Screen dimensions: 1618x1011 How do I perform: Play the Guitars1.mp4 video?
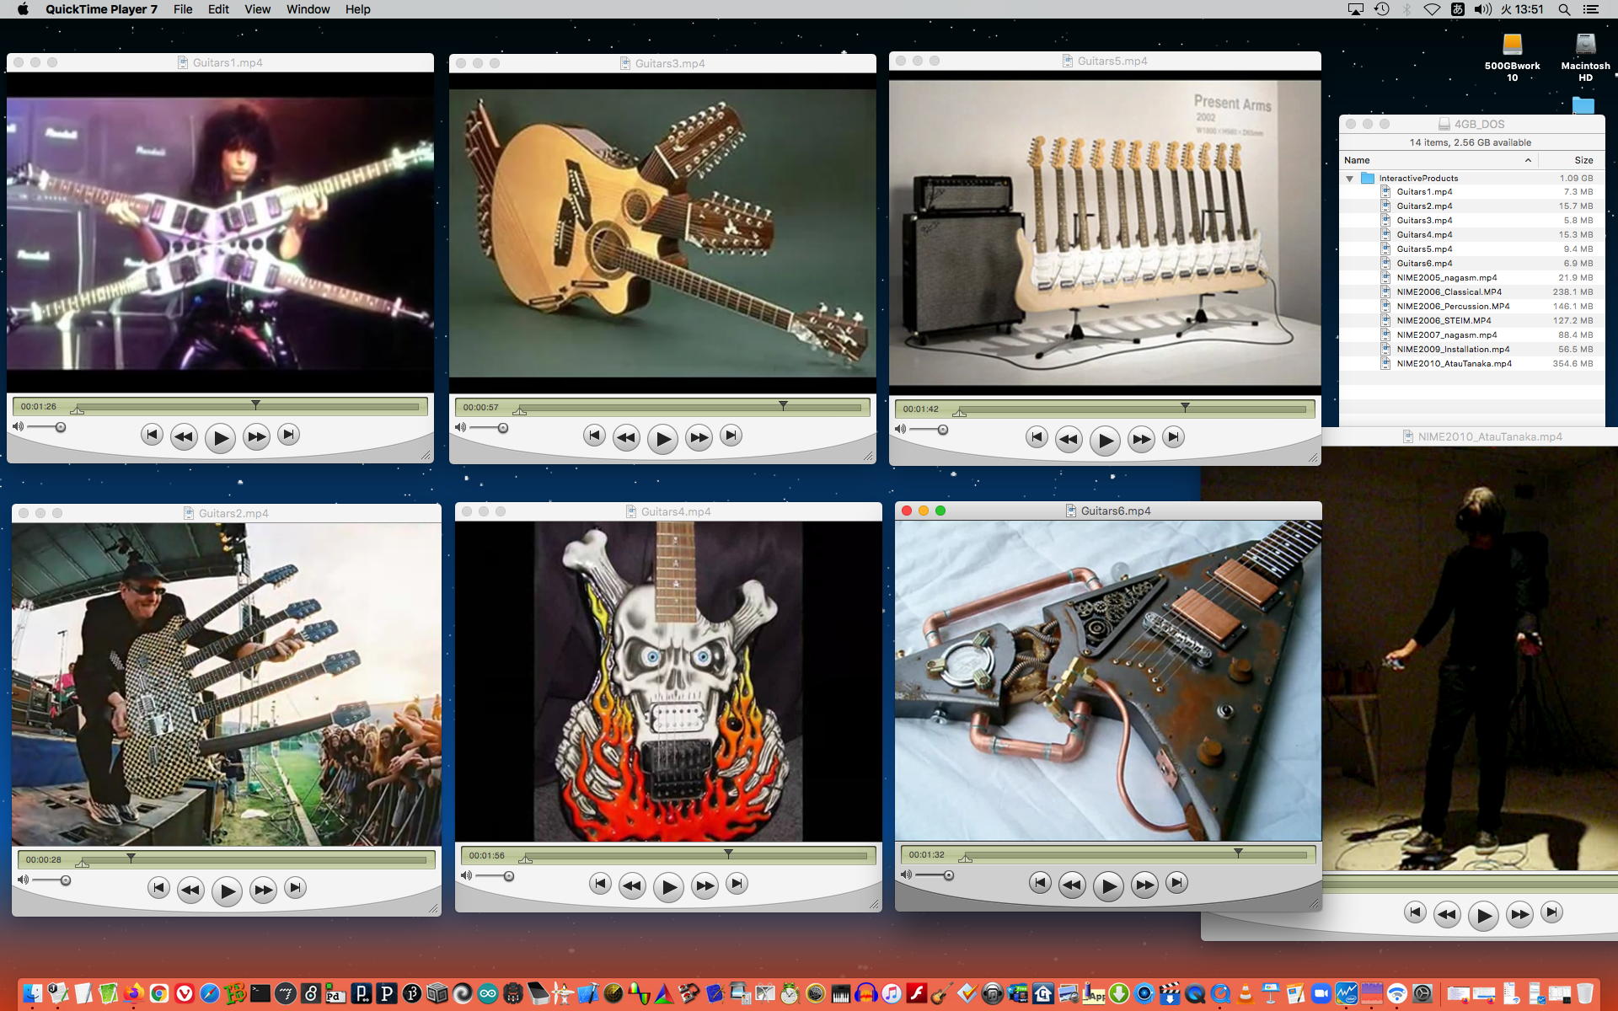tap(220, 438)
